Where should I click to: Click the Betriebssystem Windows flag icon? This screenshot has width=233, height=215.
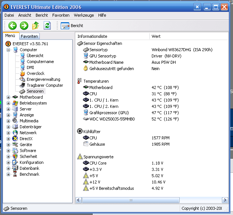15,103
